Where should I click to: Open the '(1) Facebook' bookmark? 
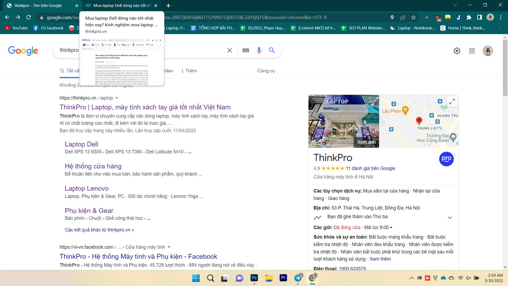[x=48, y=28]
